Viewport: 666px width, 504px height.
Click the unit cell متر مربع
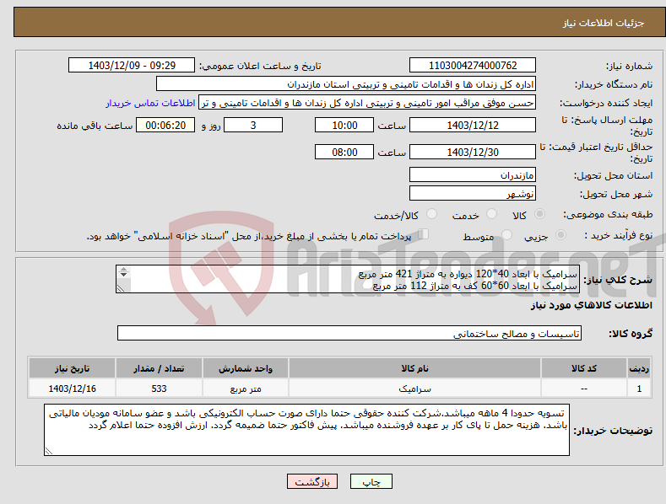[246, 389]
